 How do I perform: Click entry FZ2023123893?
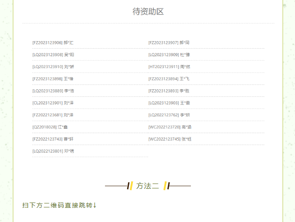169,91
